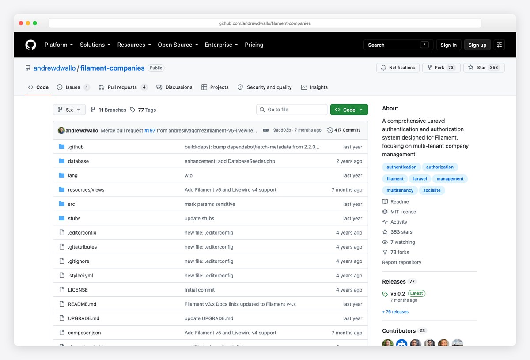Open the Discussions tab
The width and height of the screenshot is (530, 360).
click(x=174, y=87)
